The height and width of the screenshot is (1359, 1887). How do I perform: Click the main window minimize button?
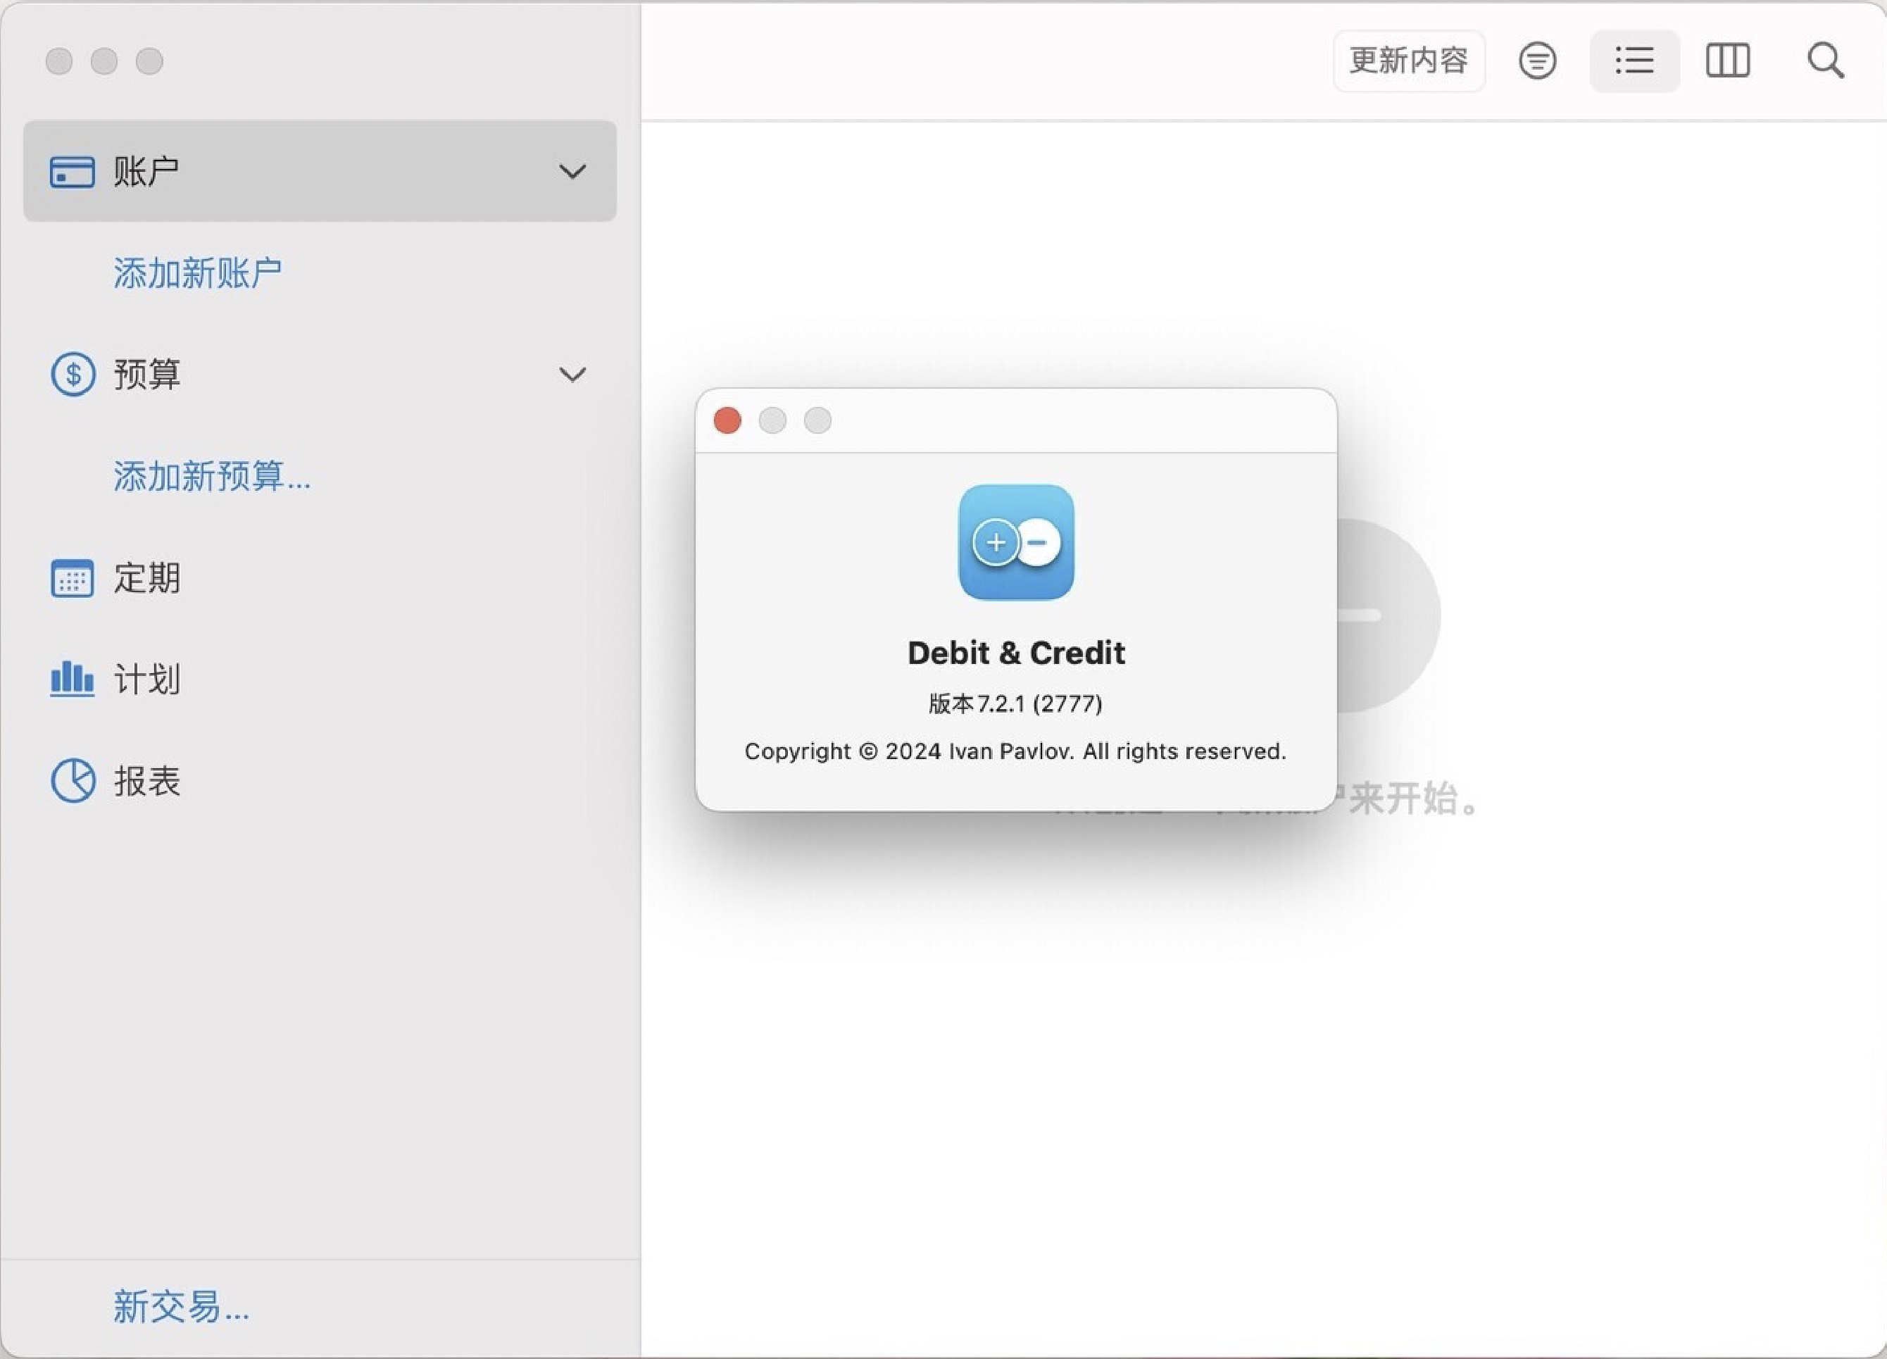[104, 61]
